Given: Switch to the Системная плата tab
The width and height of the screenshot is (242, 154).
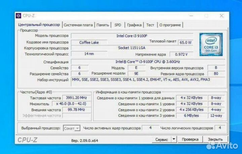Looking at the screenshot, I should coord(78,25).
